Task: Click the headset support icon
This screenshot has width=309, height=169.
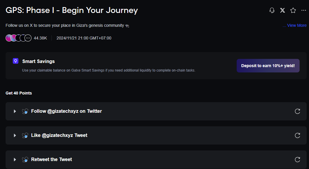Action: point(272,11)
